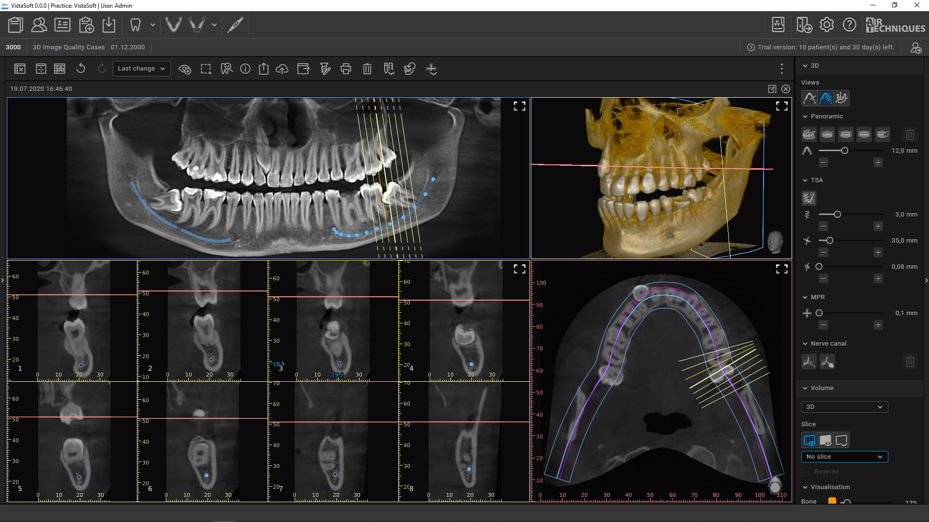Click the implant screw edit icon

325,69
